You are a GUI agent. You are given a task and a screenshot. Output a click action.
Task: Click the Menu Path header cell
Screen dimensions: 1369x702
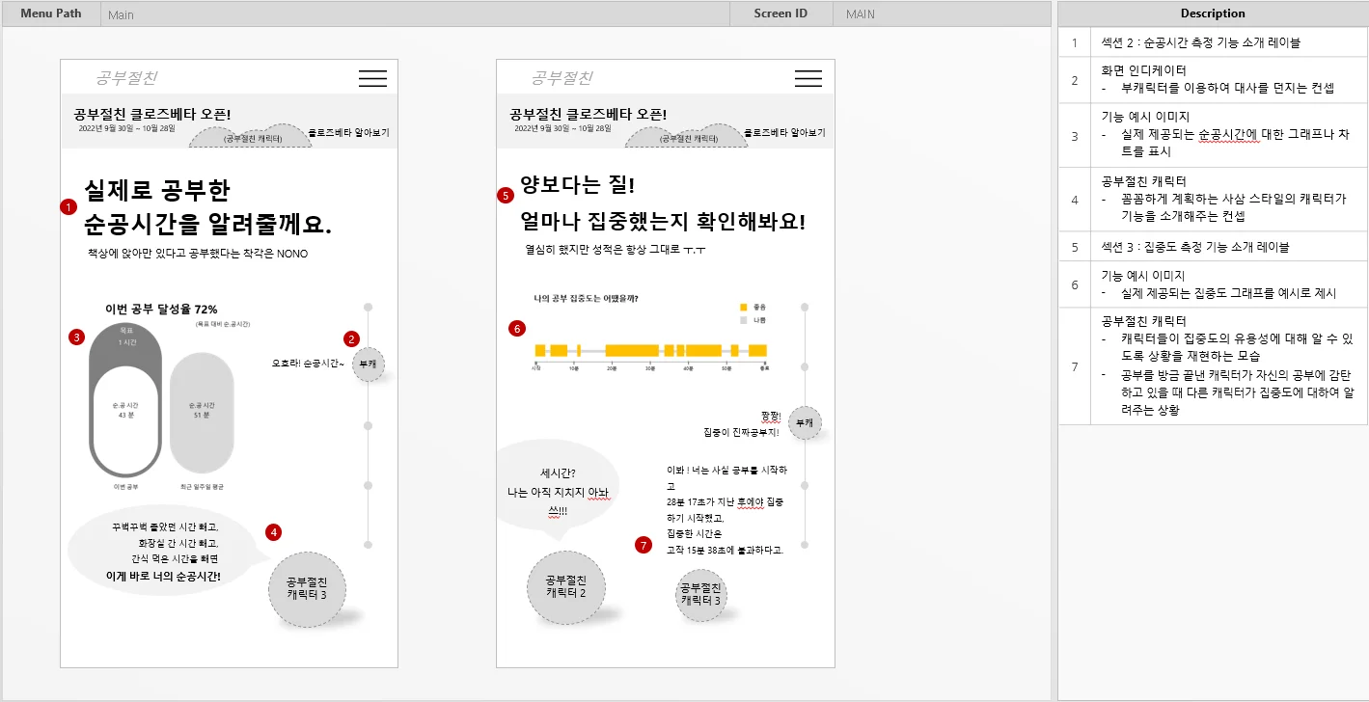50,13
